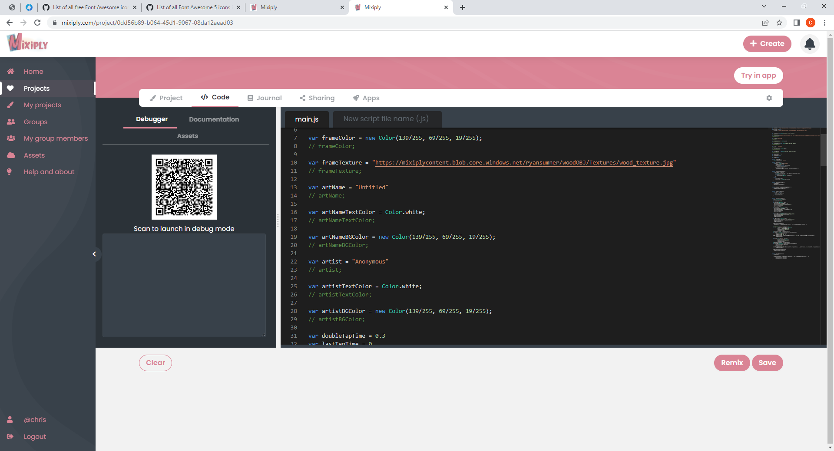
Task: Switch to the Project tab
Action: 166,98
